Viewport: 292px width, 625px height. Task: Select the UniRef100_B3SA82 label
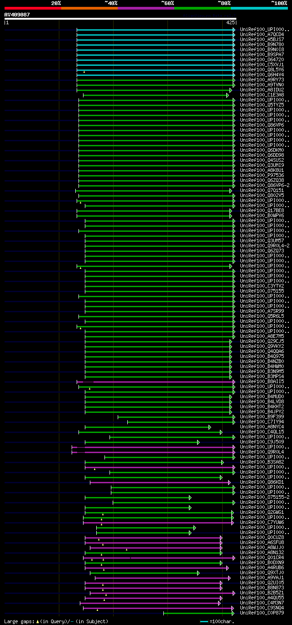(262, 462)
